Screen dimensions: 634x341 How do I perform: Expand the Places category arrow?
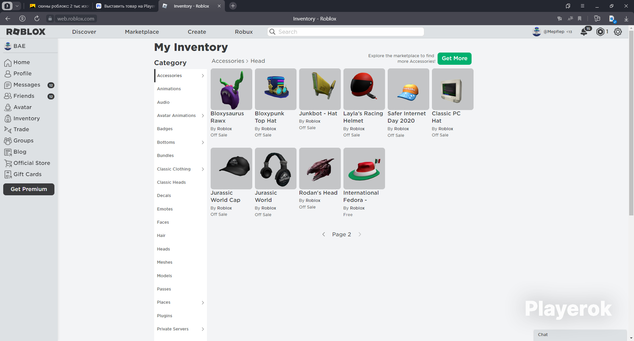coord(203,302)
